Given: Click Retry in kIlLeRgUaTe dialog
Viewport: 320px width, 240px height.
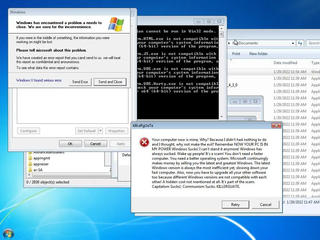Looking at the screenshot, I should [x=235, y=204].
